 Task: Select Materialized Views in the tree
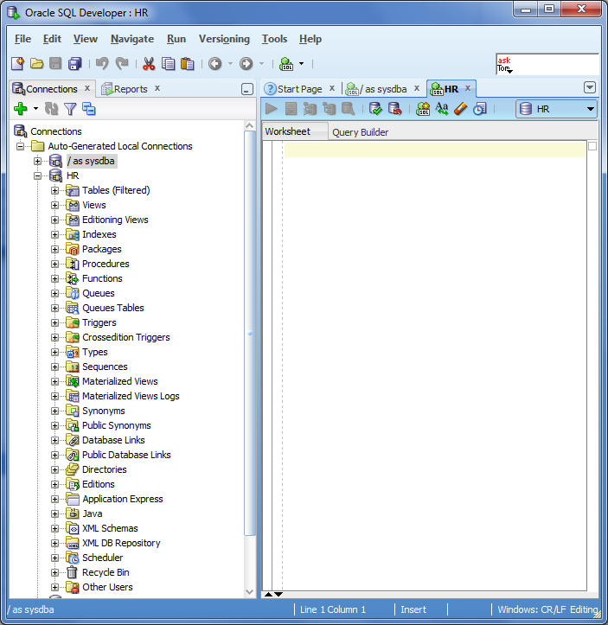(119, 381)
